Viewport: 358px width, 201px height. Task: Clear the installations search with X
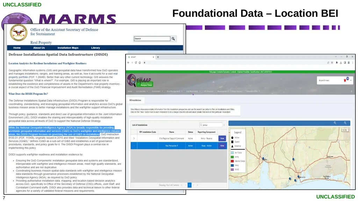point(224,125)
